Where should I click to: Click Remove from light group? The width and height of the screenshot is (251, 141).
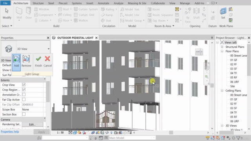(x=26, y=61)
